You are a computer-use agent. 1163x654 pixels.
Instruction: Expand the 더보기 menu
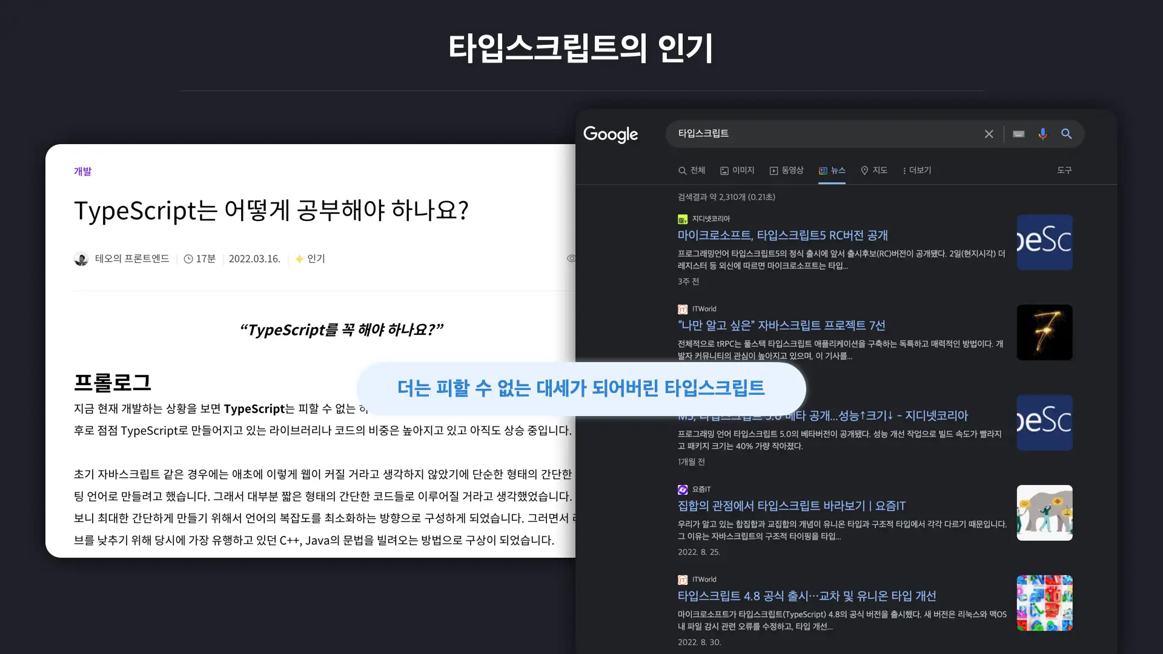(916, 171)
